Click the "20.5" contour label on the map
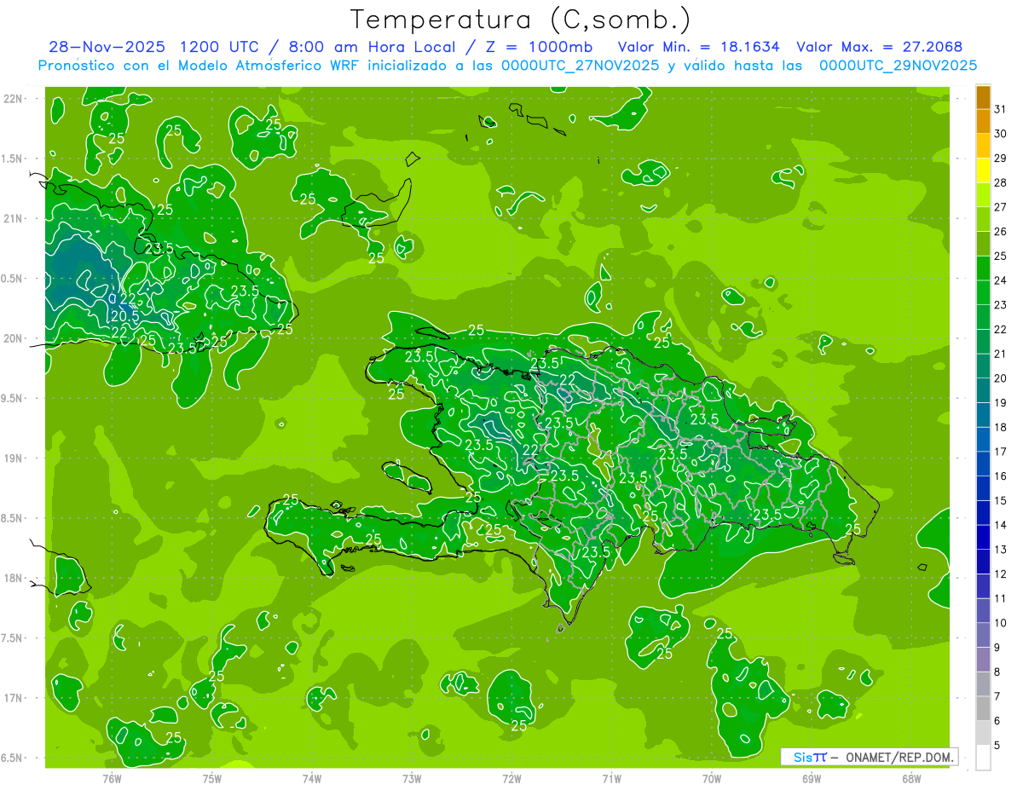The image size is (1023, 790). click(x=124, y=315)
